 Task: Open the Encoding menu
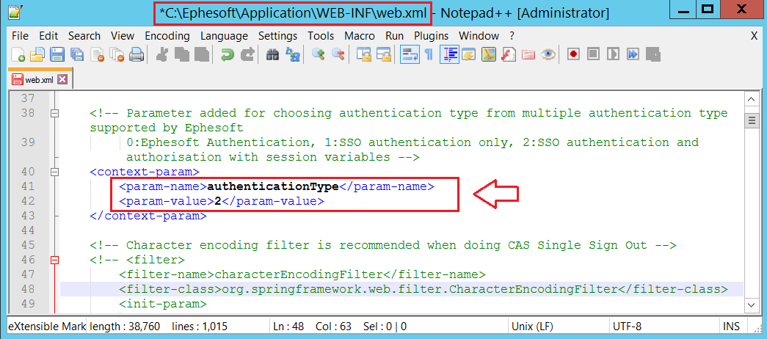[x=167, y=36]
